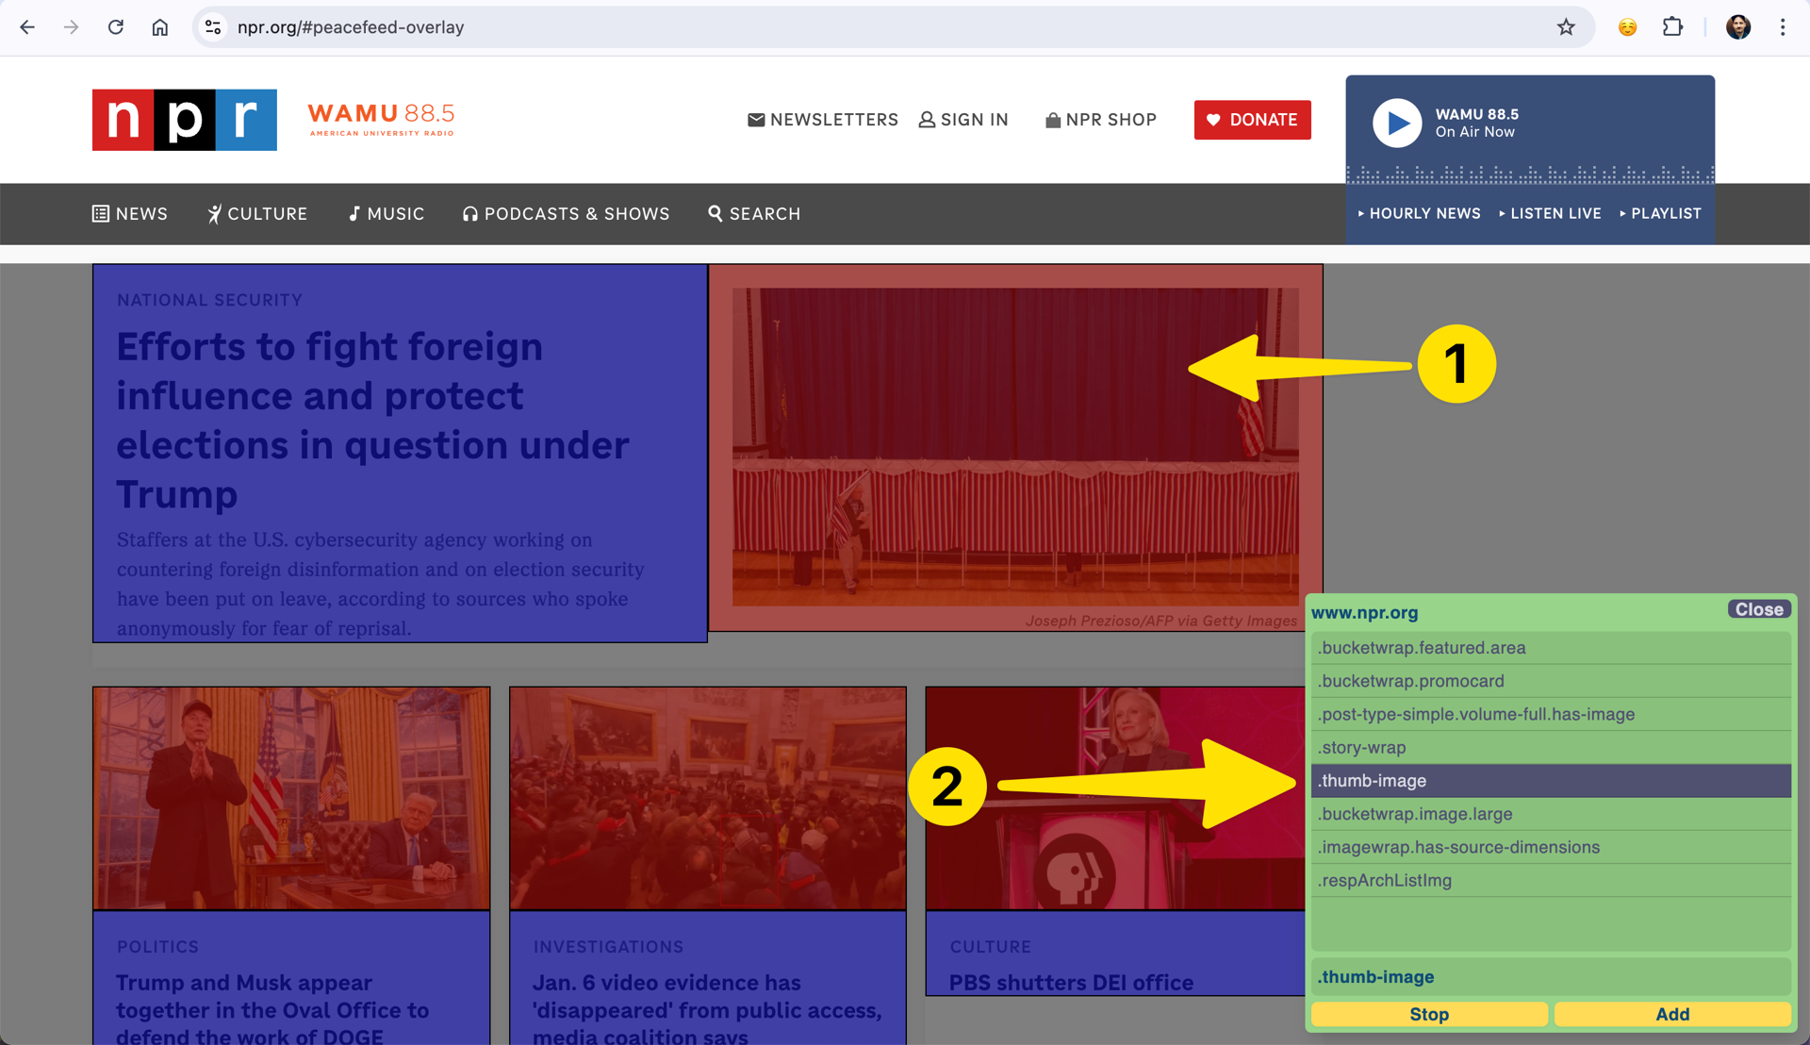Open the Newsletters link
Image resolution: width=1810 pixels, height=1045 pixels.
click(x=823, y=120)
